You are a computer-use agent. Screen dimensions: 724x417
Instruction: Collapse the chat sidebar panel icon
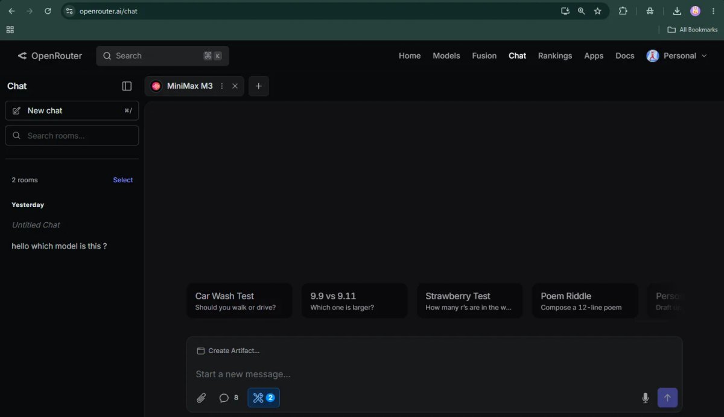127,86
